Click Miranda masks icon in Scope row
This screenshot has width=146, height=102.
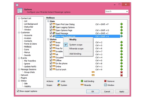pos(82,85)
